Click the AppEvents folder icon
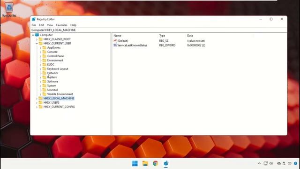 point(45,47)
